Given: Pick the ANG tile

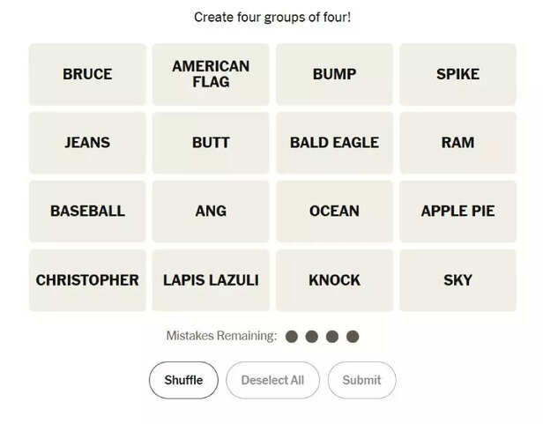Looking at the screenshot, I should tap(211, 211).
